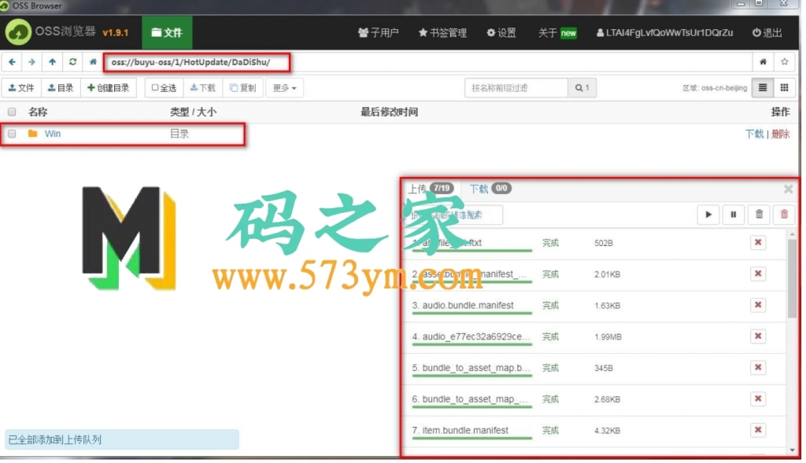Open the 关于 about menu
The width and height of the screenshot is (806, 463).
click(x=557, y=33)
